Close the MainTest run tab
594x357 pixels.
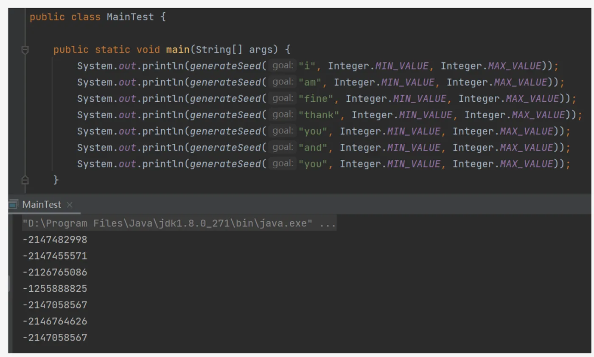point(70,205)
